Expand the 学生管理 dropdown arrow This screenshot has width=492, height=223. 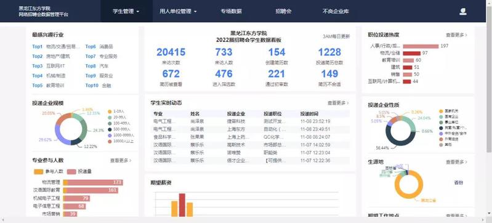[x=138, y=12]
